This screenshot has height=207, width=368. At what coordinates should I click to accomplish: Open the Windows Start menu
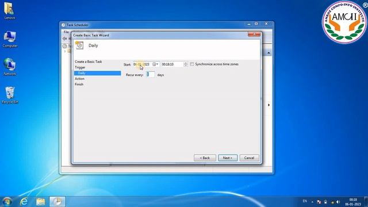click(x=7, y=202)
